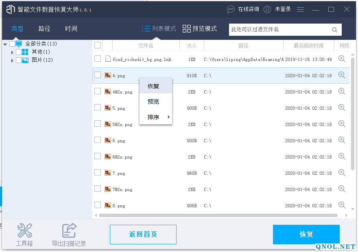Click the app logo in title bar
Image resolution: width=358 pixels, height=252 pixels.
point(9,9)
